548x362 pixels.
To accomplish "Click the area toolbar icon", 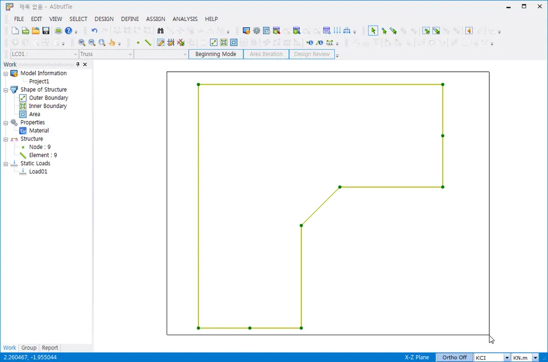I will [x=234, y=43].
